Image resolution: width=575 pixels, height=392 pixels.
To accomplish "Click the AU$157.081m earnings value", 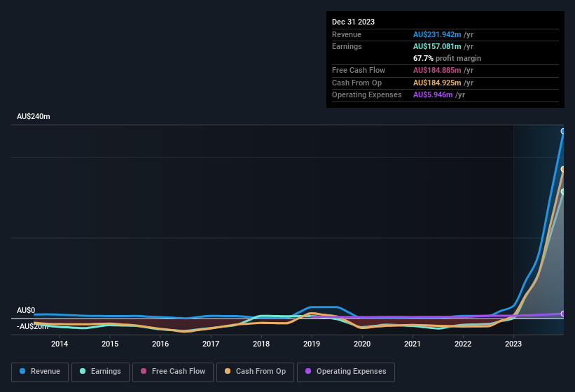I will coord(437,46).
